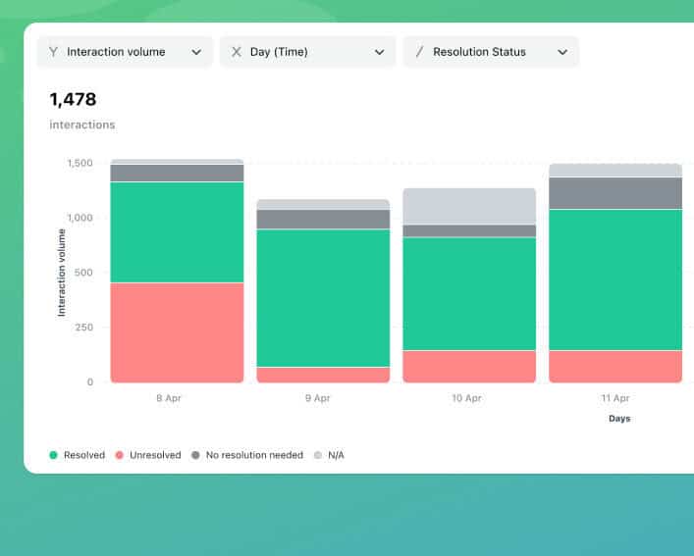Click the light gray N/A segment on 10 Apr
The height and width of the screenshot is (556, 694).
(469, 206)
